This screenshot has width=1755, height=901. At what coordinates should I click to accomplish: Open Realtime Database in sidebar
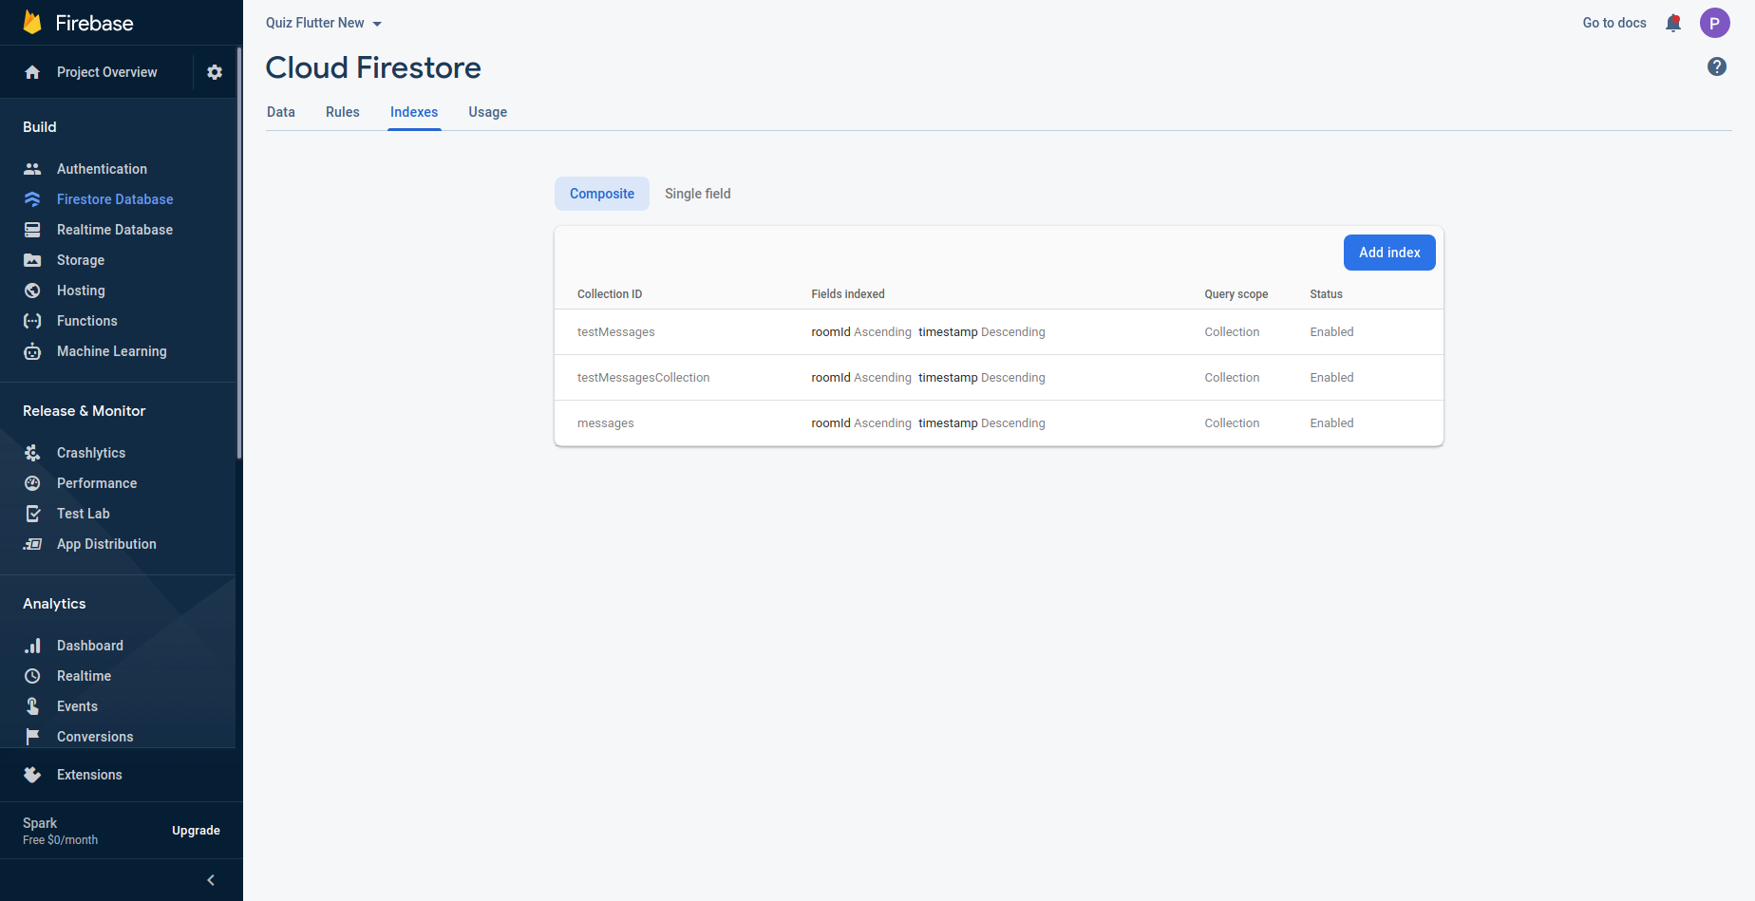point(115,230)
